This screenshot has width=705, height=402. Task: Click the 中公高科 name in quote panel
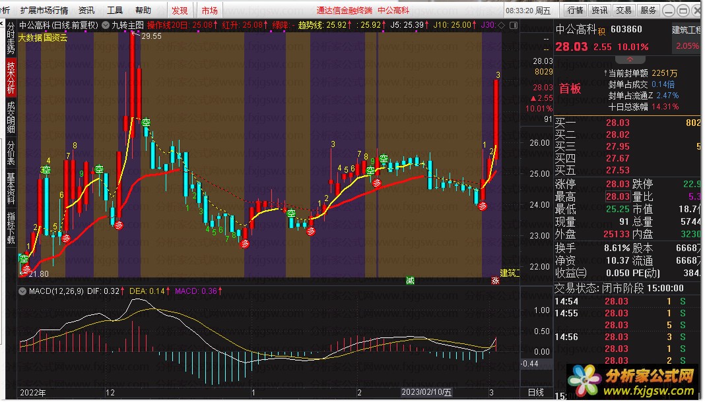[x=576, y=30]
